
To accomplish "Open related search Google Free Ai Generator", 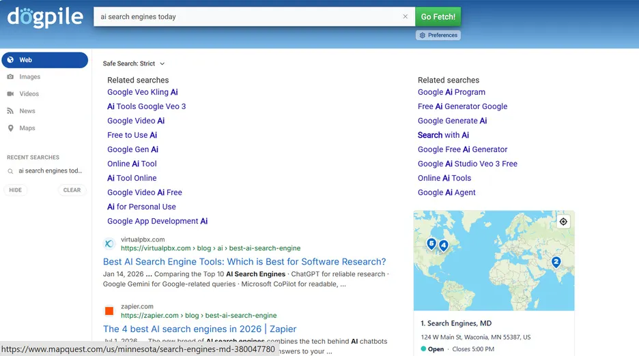I will [x=462, y=149].
